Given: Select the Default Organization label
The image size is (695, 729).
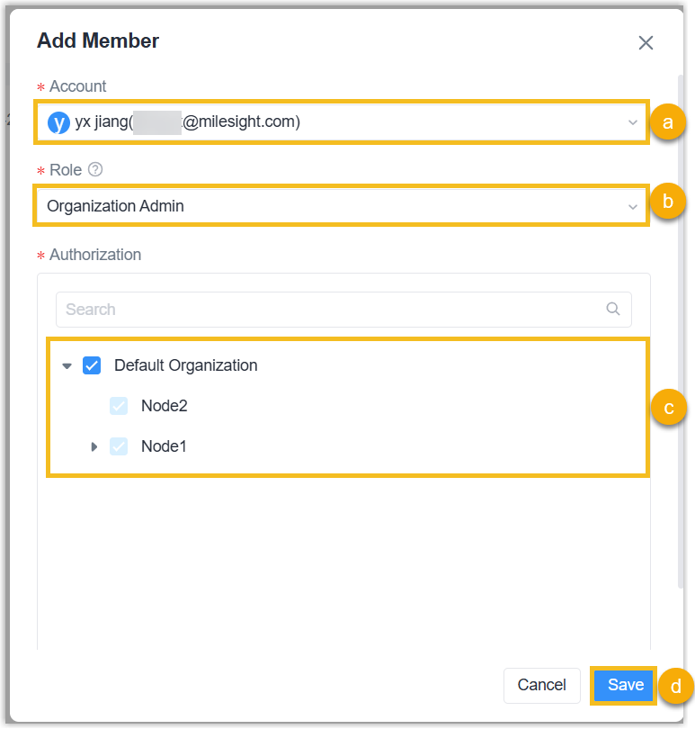Looking at the screenshot, I should pyautogui.click(x=185, y=365).
